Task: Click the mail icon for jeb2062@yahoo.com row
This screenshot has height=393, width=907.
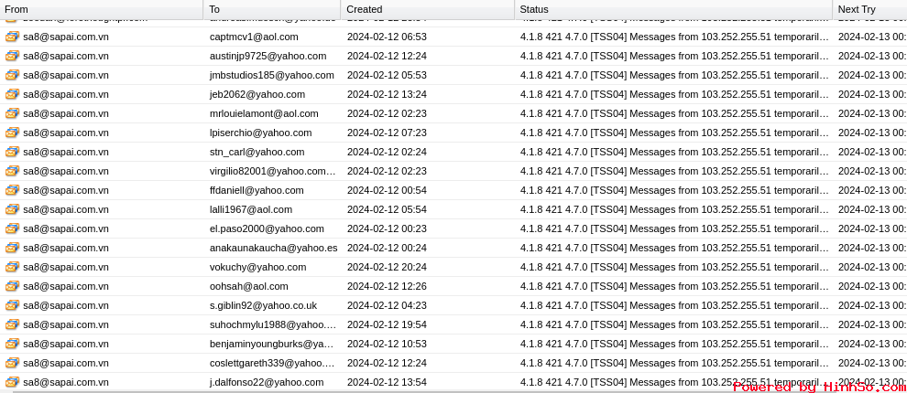Action: [x=12, y=94]
